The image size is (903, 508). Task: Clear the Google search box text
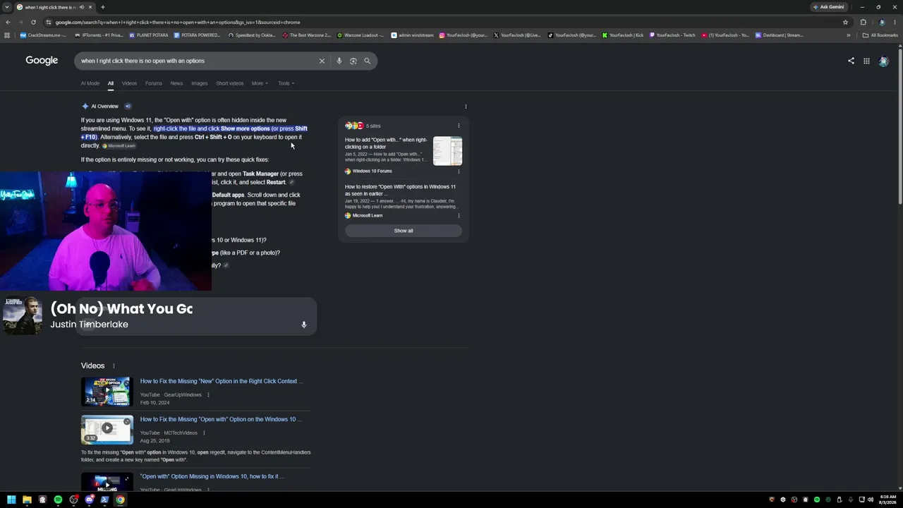(322, 61)
